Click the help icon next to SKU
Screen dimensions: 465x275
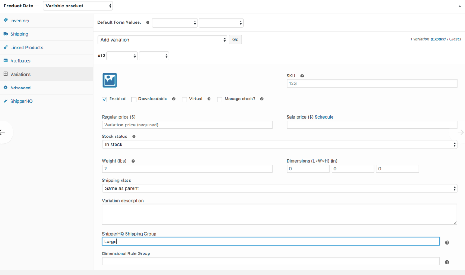click(302, 76)
